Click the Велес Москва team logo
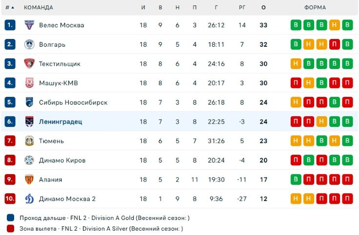 (29, 25)
